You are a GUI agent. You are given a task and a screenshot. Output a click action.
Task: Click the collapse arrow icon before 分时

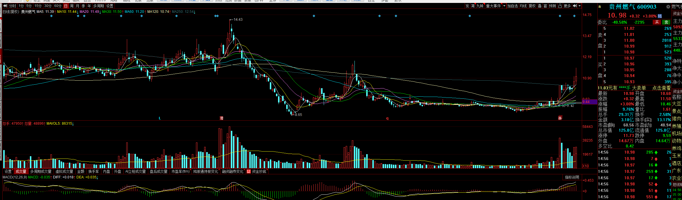point(5,6)
